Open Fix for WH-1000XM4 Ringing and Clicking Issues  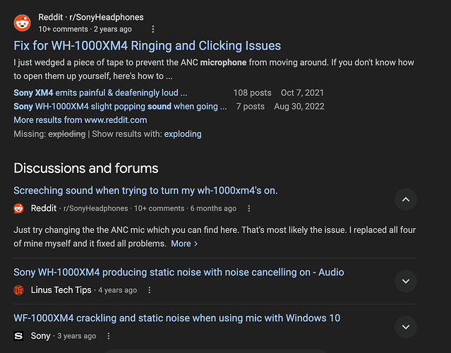(x=147, y=46)
